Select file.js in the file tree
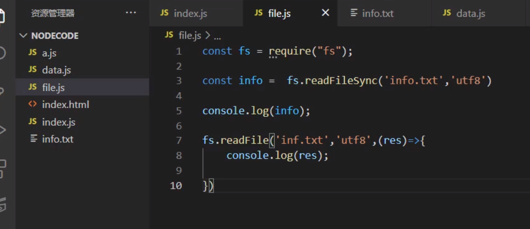530x229 pixels. click(82, 87)
